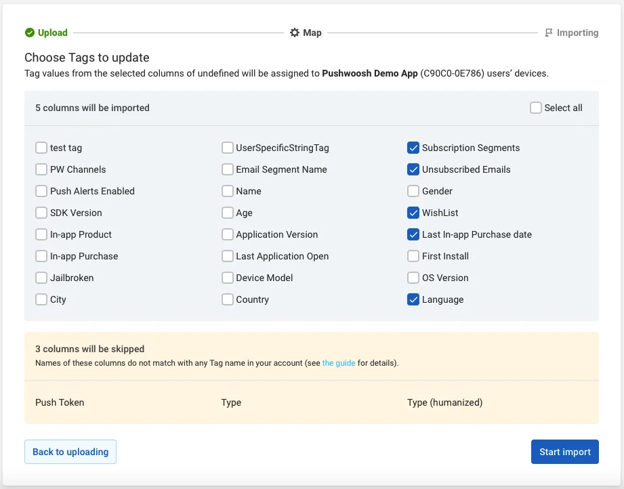Uncheck Unsubscribed Emails

click(413, 169)
